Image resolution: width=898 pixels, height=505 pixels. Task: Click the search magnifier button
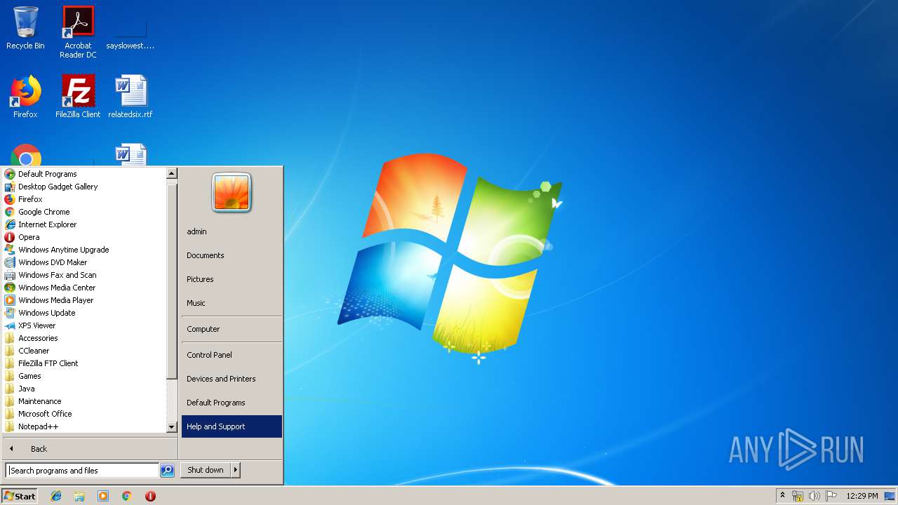pyautogui.click(x=167, y=471)
